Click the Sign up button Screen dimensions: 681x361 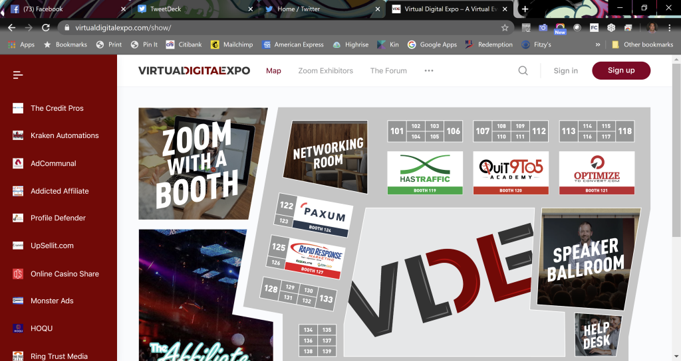pyautogui.click(x=620, y=71)
